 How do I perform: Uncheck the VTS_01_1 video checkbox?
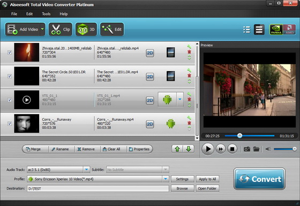[x=10, y=100]
